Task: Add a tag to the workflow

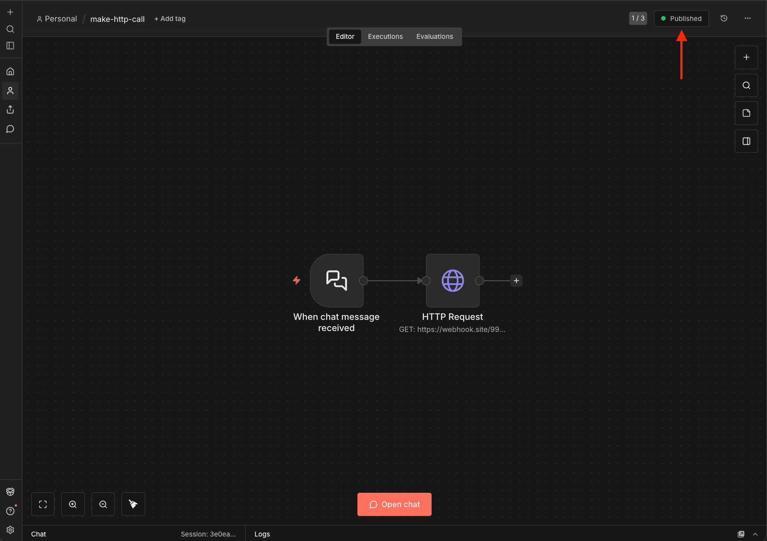Action: tap(170, 18)
